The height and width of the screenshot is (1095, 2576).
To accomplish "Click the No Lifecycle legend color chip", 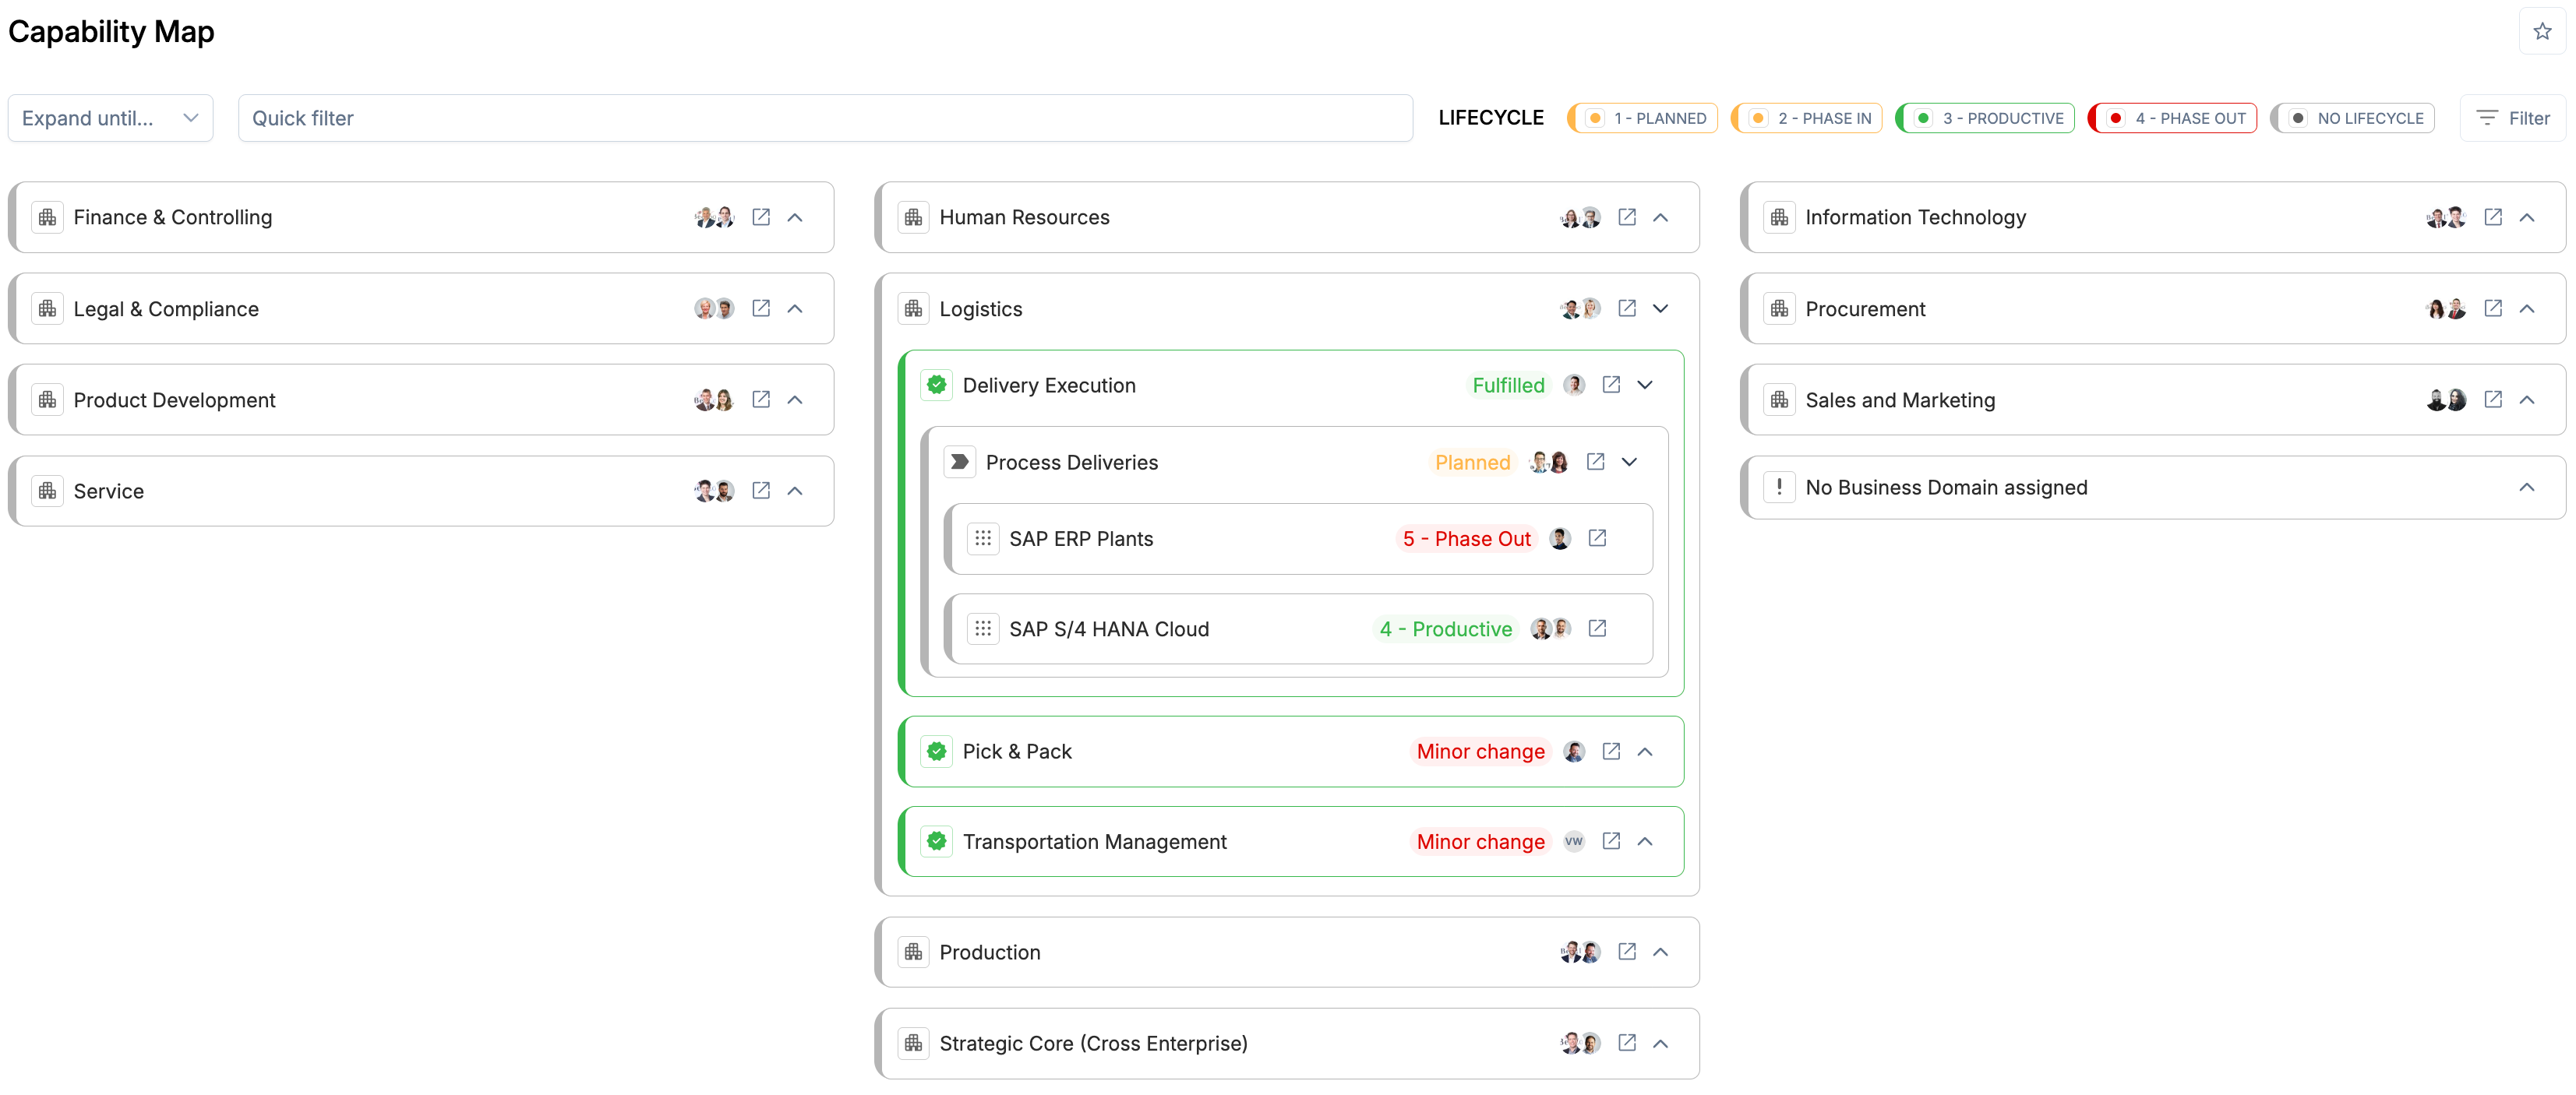I will click(x=2298, y=118).
